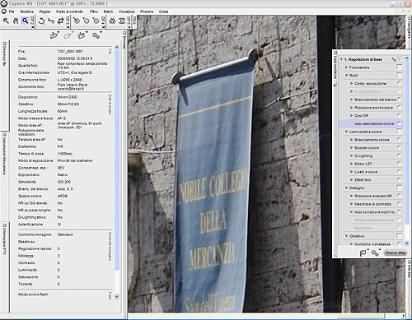
Task: Open the Regola menu
Action: tap(44, 12)
